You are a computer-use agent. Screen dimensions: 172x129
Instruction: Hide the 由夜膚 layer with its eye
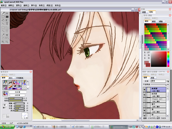(144, 95)
